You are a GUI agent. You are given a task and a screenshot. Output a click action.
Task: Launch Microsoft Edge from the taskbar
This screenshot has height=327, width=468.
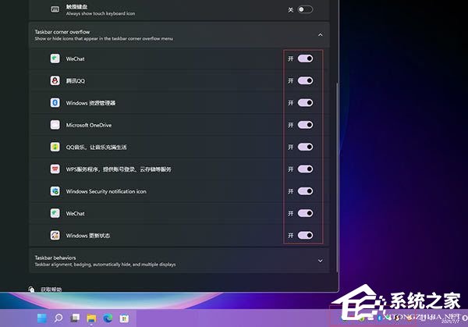point(107,318)
